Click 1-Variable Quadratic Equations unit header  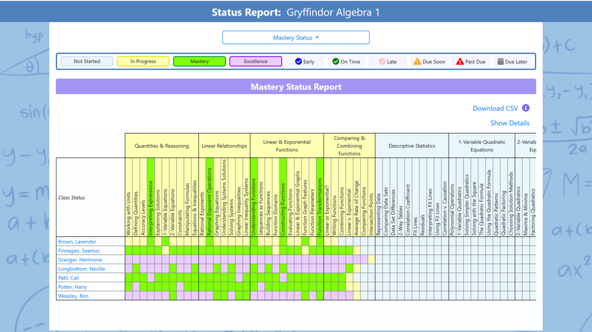482,146
